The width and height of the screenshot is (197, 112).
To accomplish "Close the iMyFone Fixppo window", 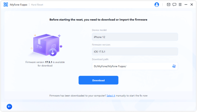I will pyautogui.click(x=192, y=5).
